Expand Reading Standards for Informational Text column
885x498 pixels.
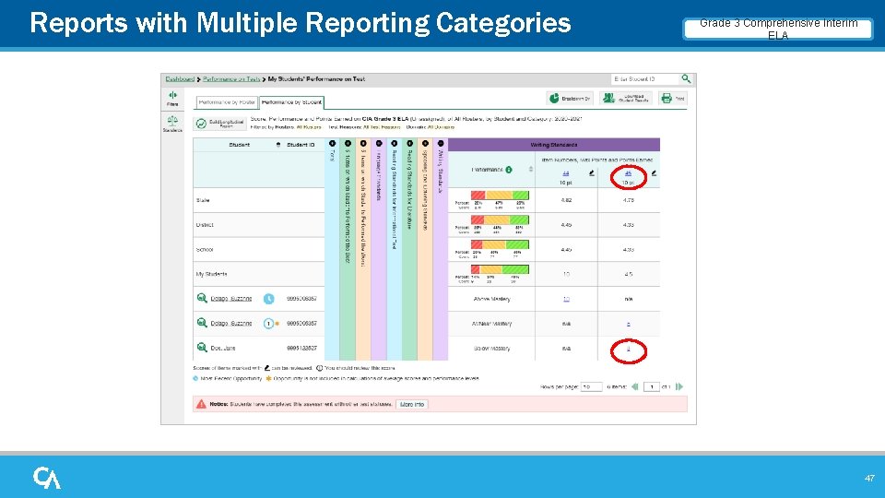(x=394, y=144)
